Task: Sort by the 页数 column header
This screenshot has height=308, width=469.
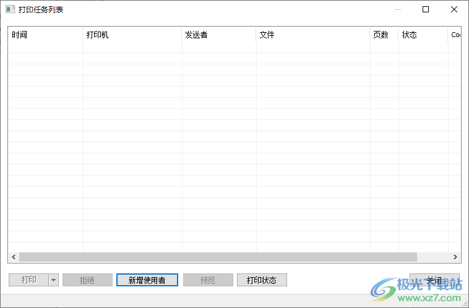Action: 384,35
